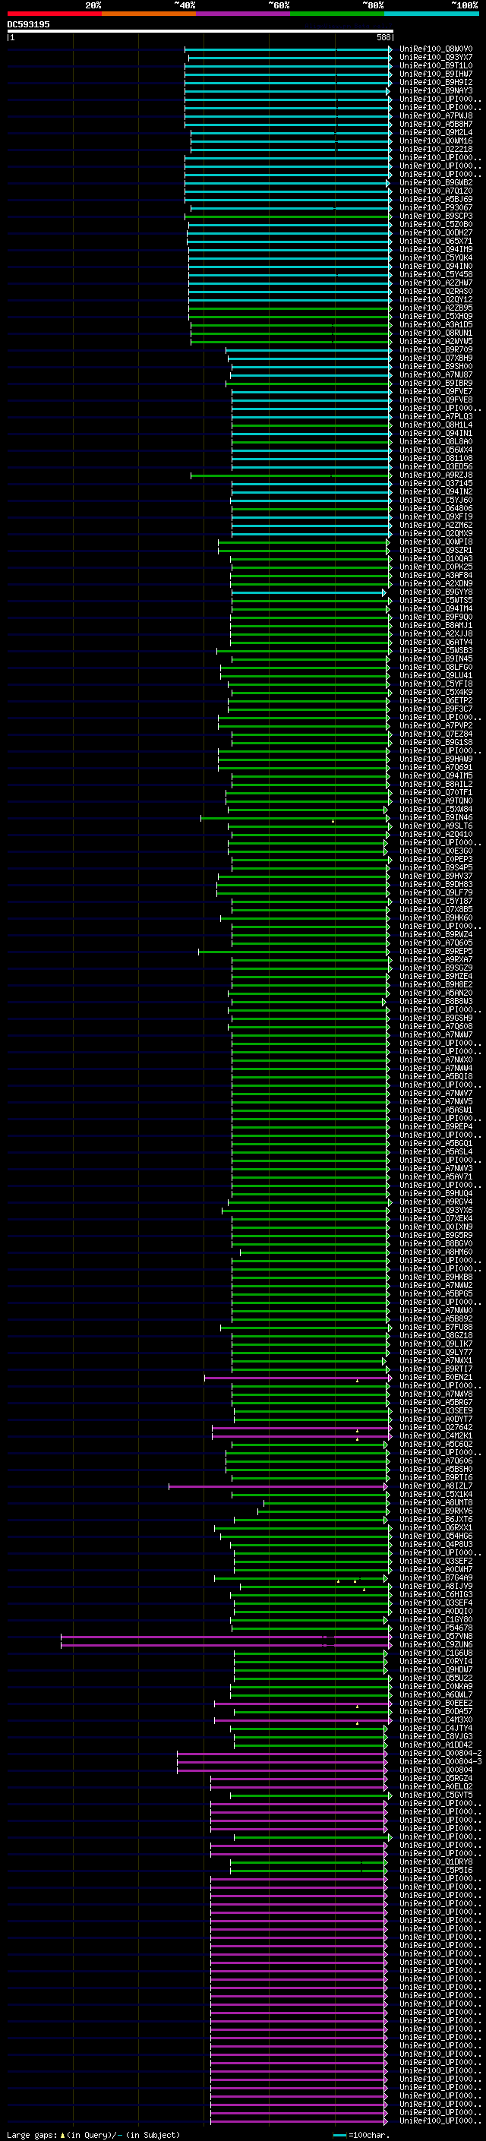Open hit UniRef100_Q00804-3
486x2141 pixels.
pyautogui.click(x=440, y=1761)
